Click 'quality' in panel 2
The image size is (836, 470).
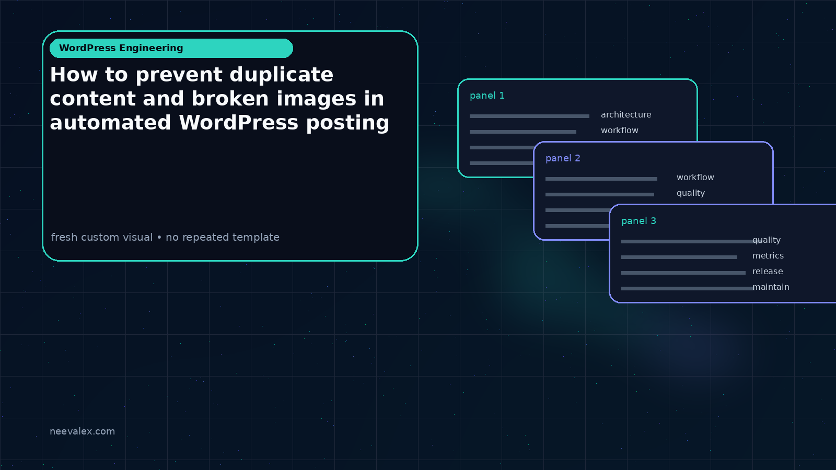click(x=691, y=193)
